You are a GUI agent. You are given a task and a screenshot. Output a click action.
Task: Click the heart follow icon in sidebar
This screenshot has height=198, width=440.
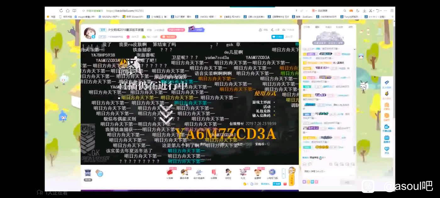[x=387, y=149]
